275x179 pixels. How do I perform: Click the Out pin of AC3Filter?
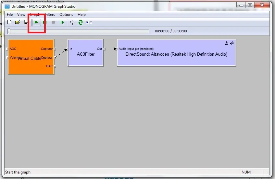coord(104,49)
